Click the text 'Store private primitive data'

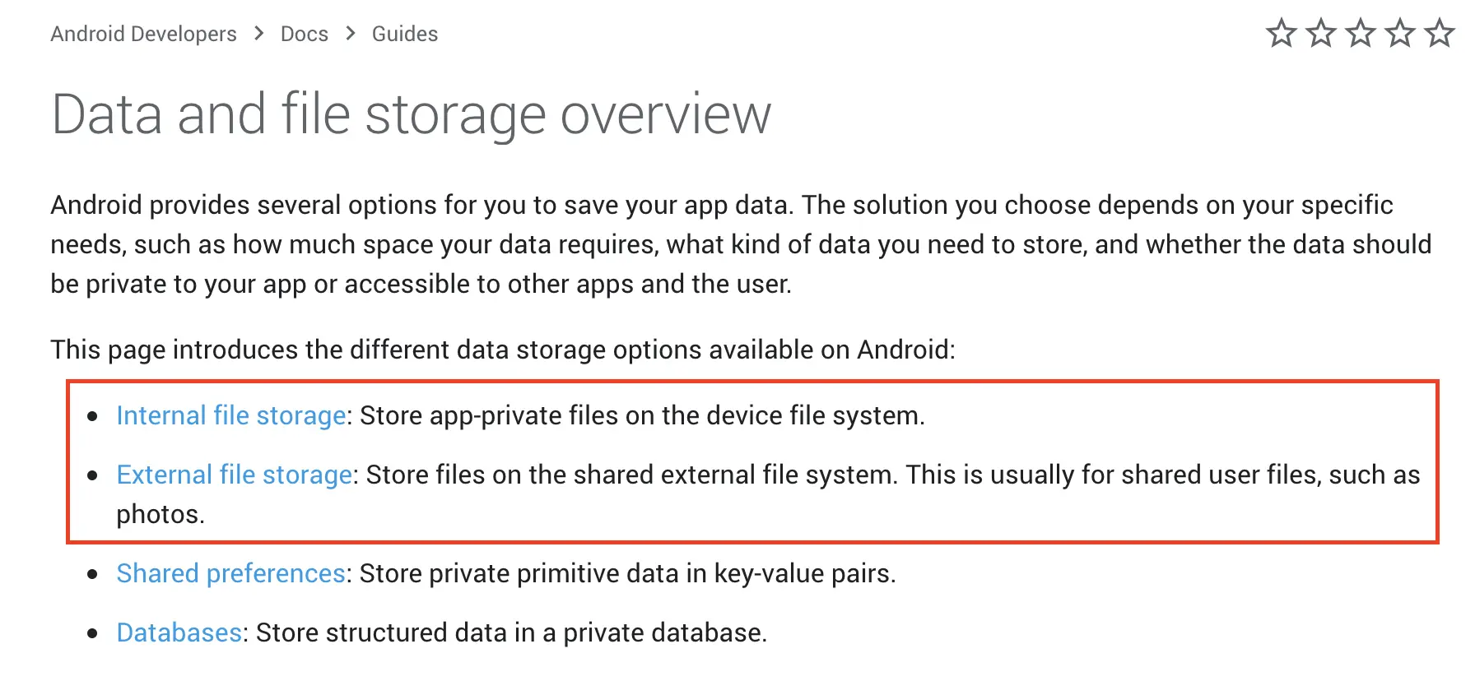(x=519, y=573)
